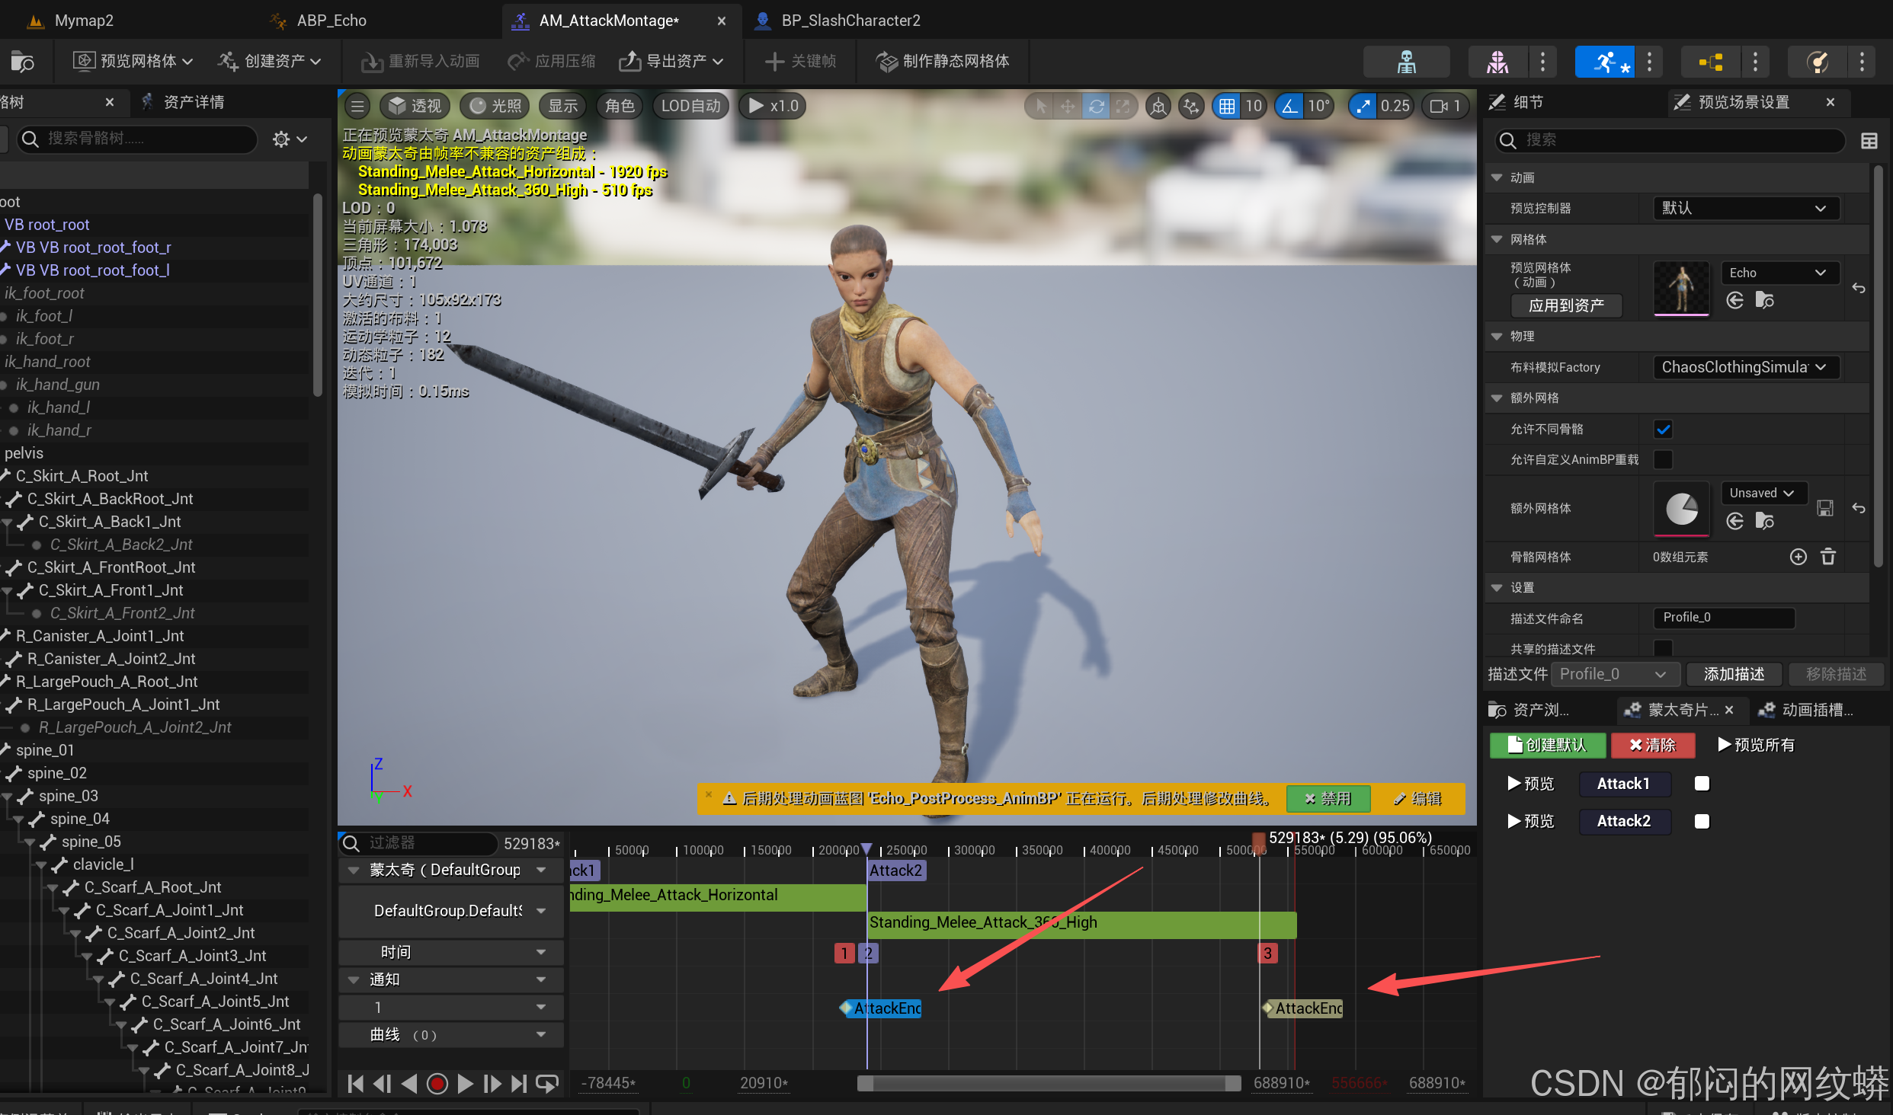The image size is (1893, 1115).
Task: Click the 应用到资产 button
Action: tap(1566, 305)
